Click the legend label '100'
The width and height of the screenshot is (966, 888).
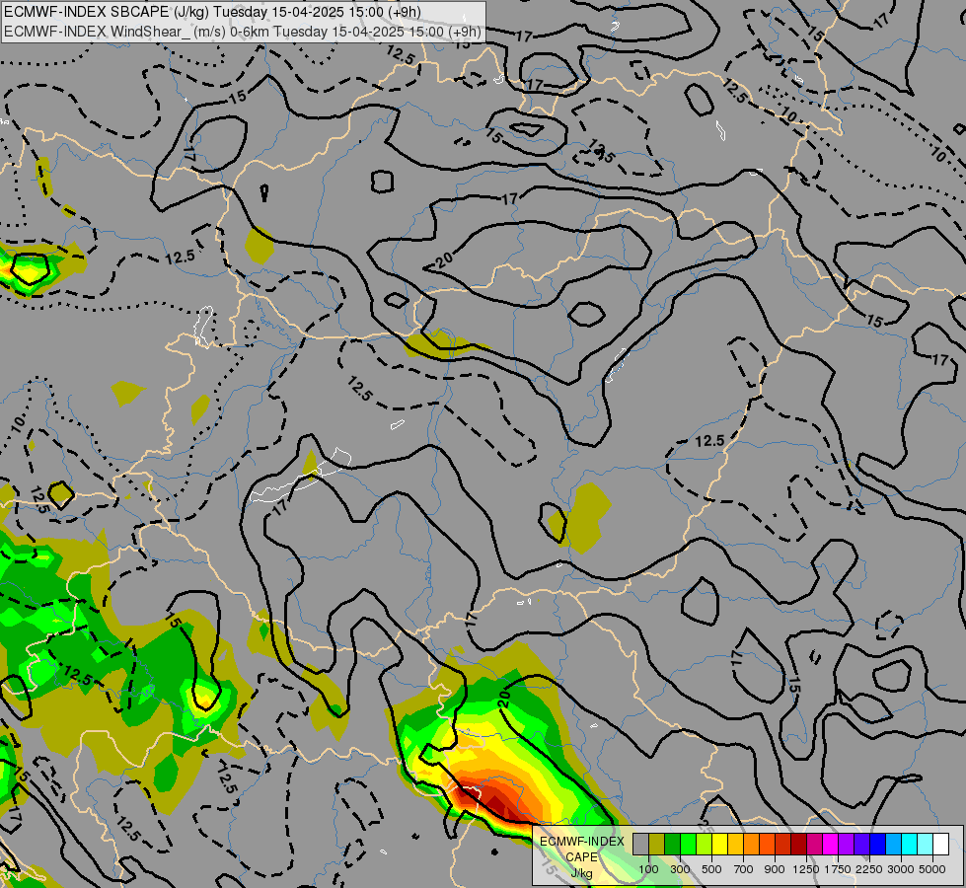[648, 869]
